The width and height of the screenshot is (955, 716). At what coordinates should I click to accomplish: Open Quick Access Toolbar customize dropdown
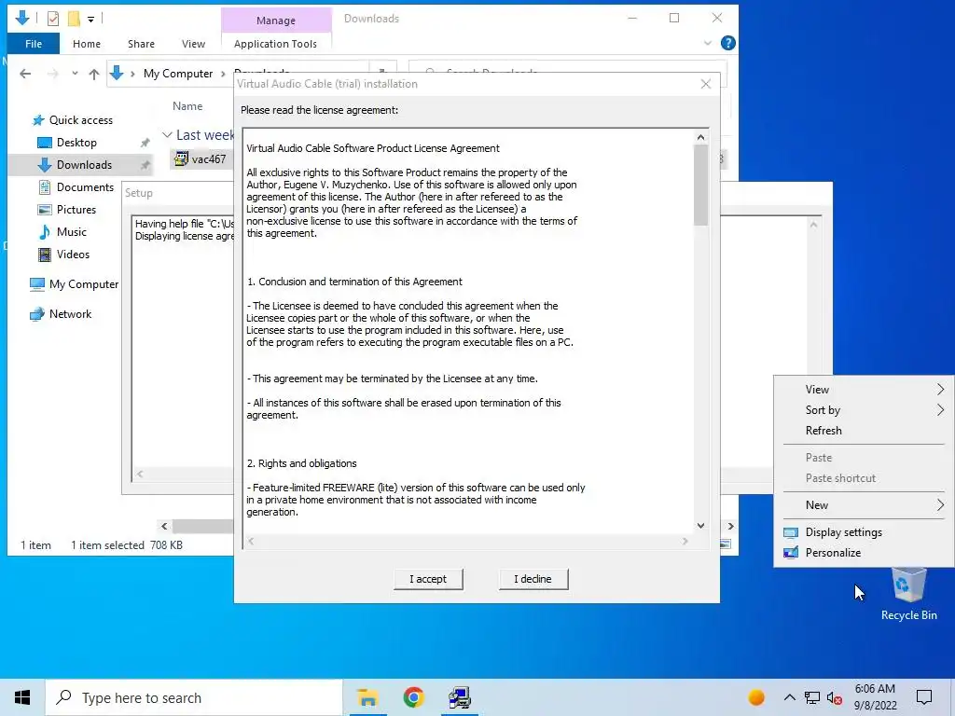[90, 20]
